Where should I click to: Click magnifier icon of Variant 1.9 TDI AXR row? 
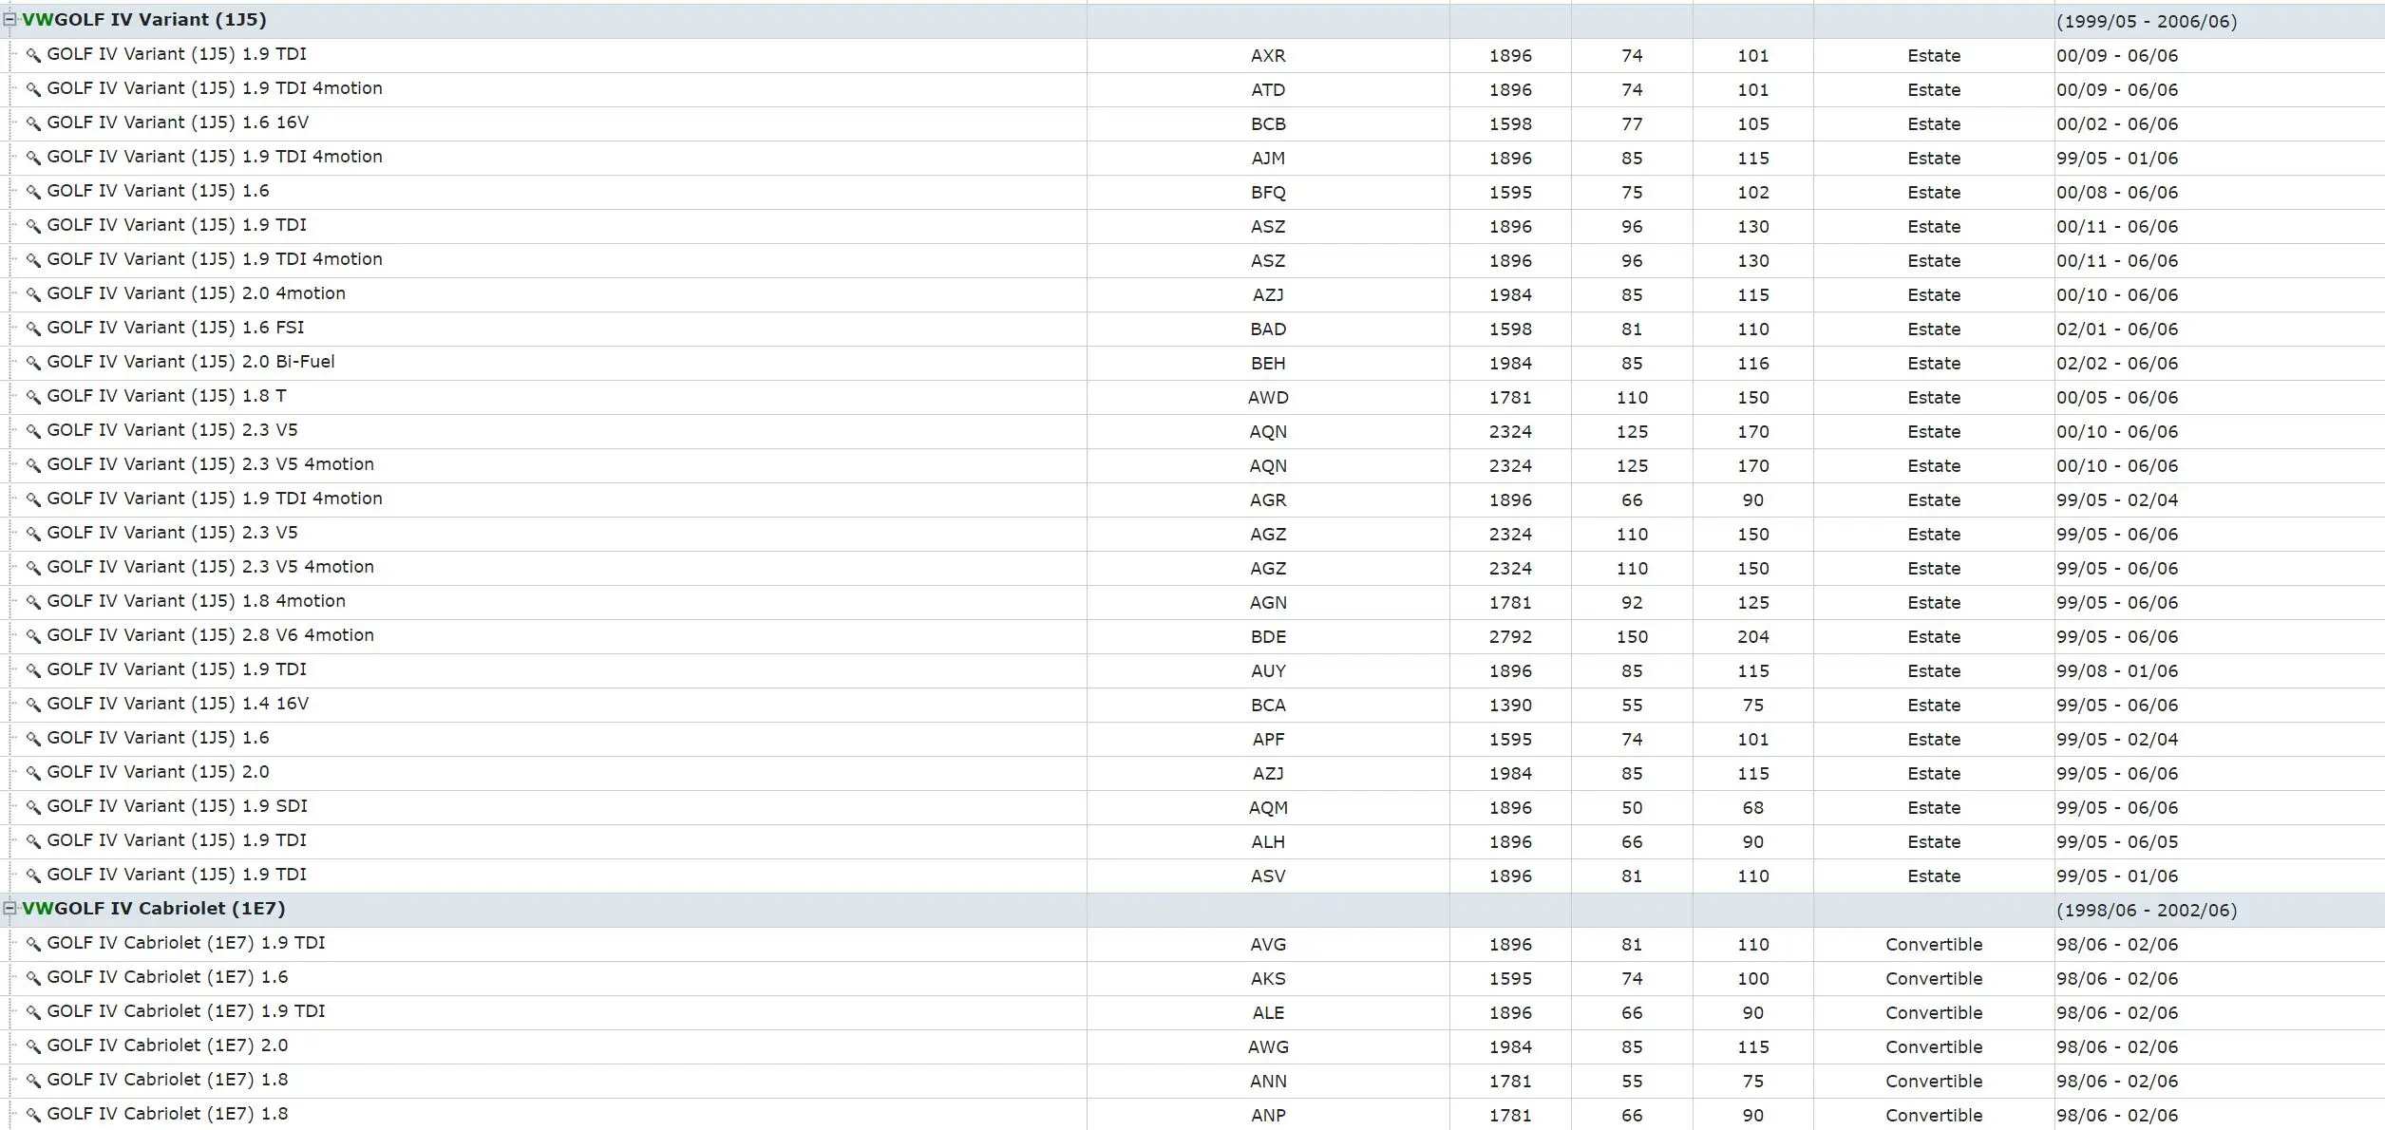coord(33,55)
